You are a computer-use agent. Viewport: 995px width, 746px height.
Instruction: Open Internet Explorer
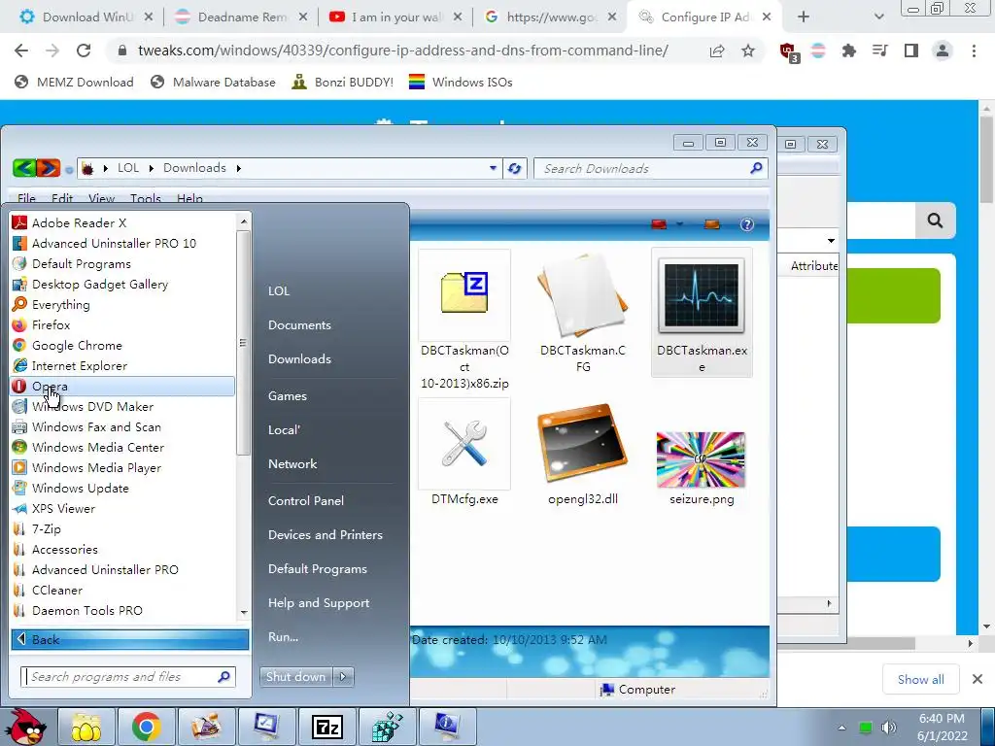coord(122,365)
